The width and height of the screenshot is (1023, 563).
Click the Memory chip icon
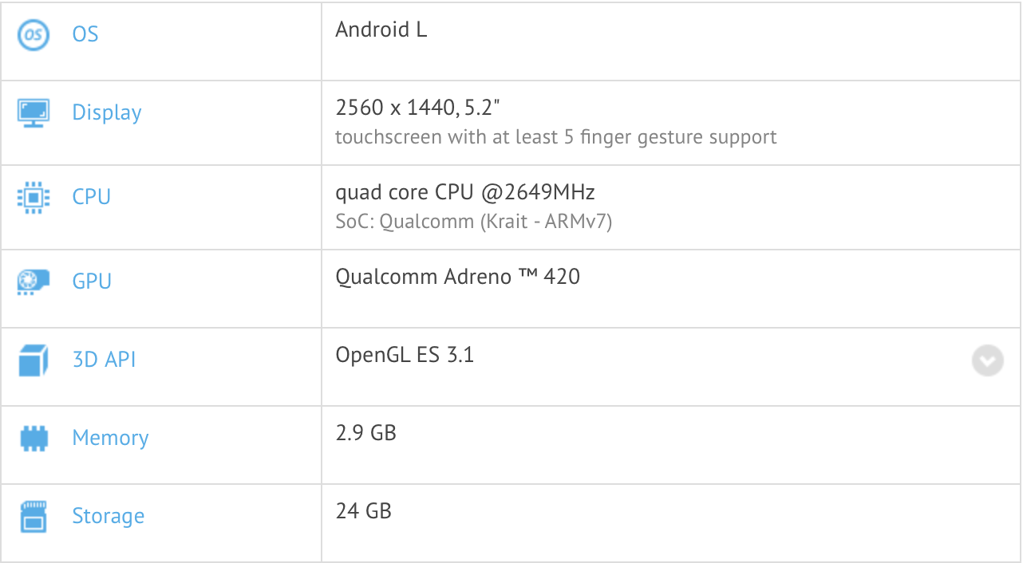34,438
